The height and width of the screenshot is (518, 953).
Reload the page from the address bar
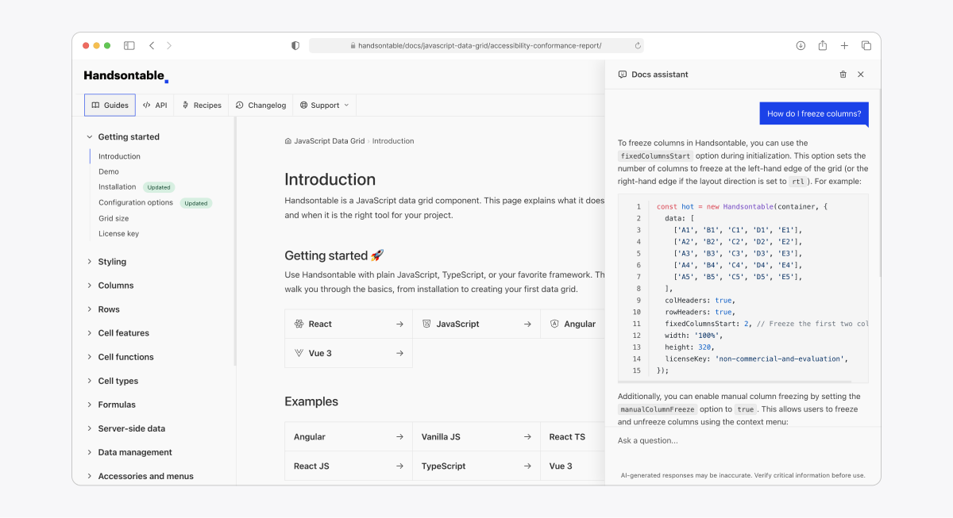click(x=638, y=46)
